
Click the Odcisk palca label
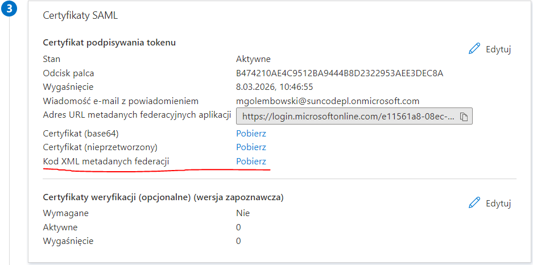pyautogui.click(x=68, y=73)
